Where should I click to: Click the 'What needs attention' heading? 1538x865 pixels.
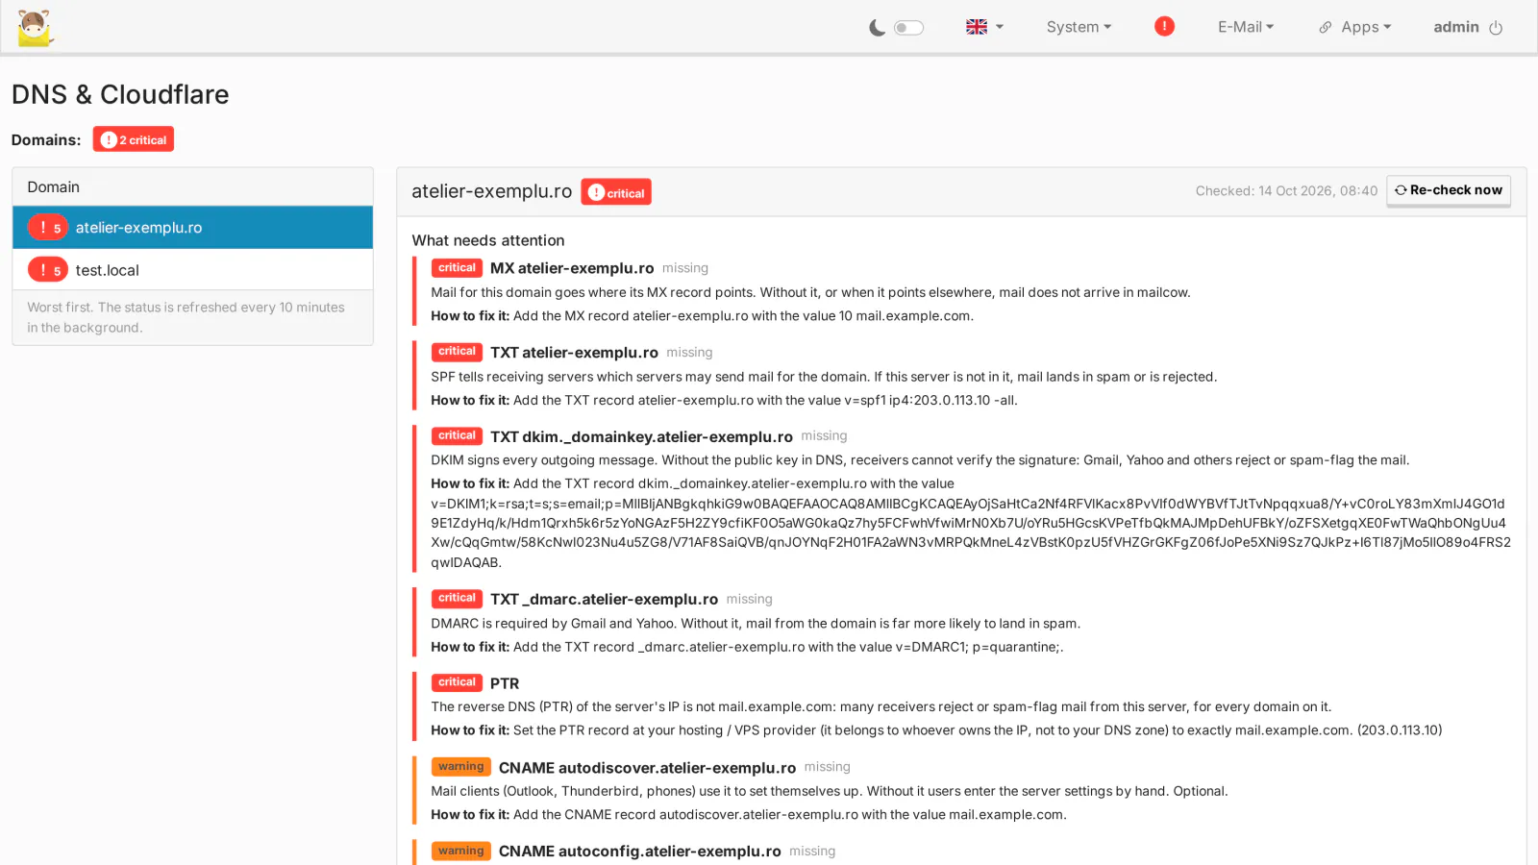(x=488, y=240)
